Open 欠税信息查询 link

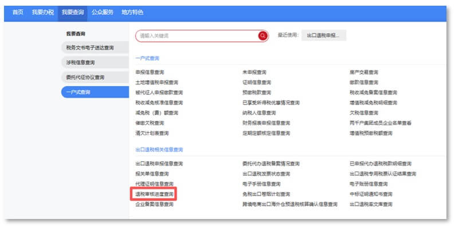[x=364, y=113]
